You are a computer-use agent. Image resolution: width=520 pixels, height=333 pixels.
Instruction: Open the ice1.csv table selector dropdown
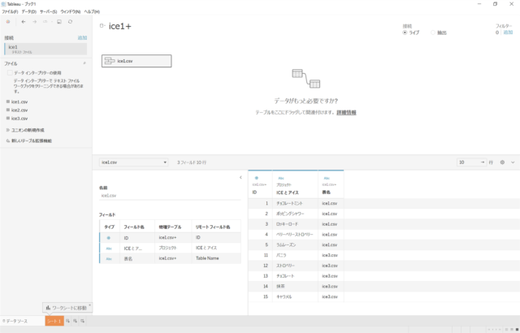(132, 162)
